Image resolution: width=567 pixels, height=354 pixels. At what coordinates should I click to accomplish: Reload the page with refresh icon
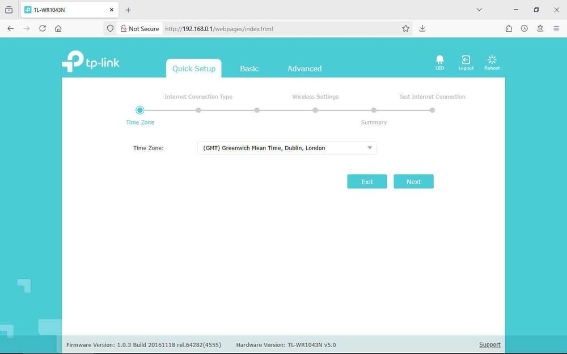point(43,28)
